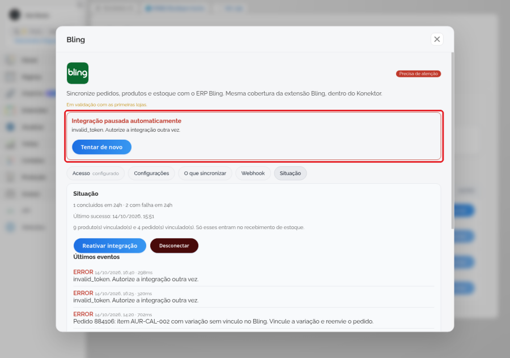Switch to the Configurações tab
The width and height of the screenshot is (510, 358).
pos(151,173)
